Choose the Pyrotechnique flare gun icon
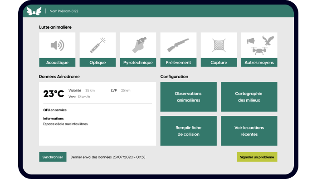 pyautogui.click(x=139, y=45)
